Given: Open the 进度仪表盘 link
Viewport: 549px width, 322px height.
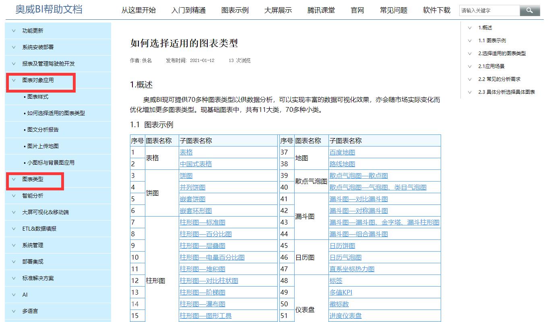Looking at the screenshot, I should click(345, 316).
